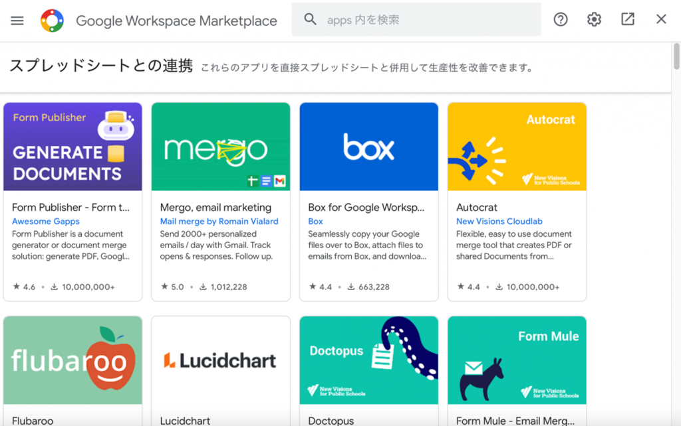Click Mergo description about personalized emails
Image resolution: width=681 pixels, height=426 pixels.
coord(216,246)
